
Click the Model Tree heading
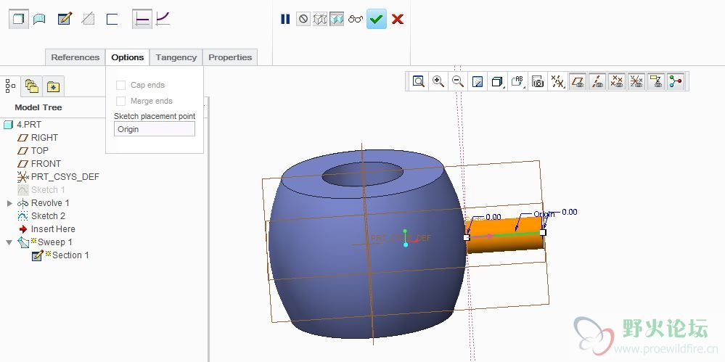pyautogui.click(x=38, y=107)
